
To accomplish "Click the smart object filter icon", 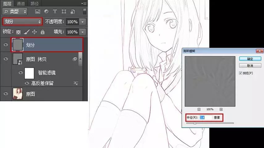I will point(73,12).
